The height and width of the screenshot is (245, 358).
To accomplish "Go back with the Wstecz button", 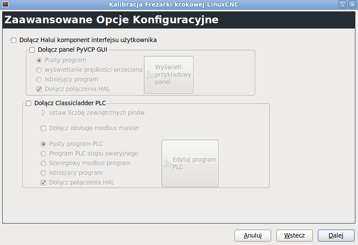I will tap(295, 235).
